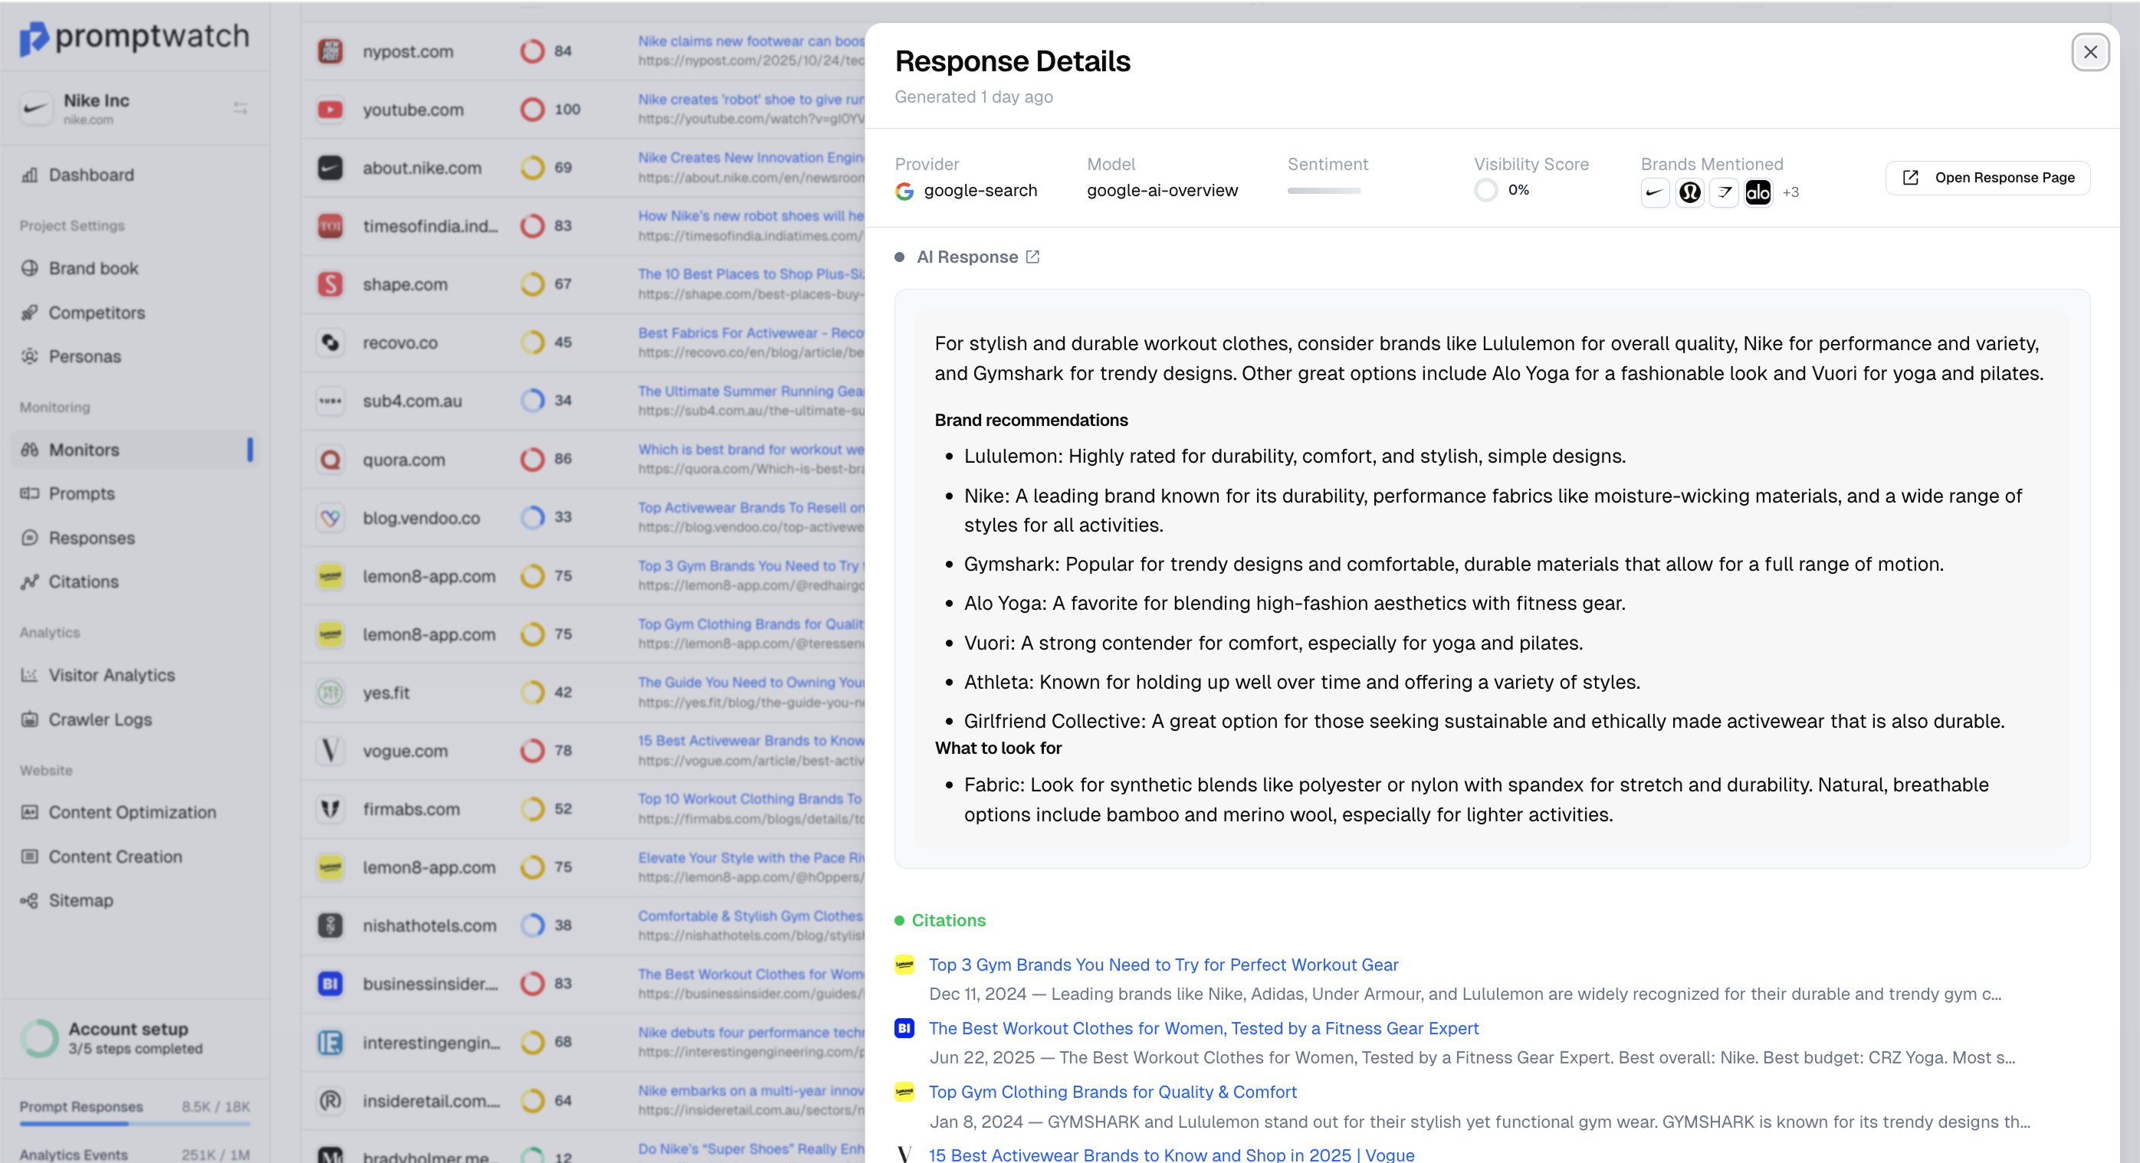This screenshot has width=2140, height=1163.
Task: Click the Alo brand logo icon
Action: click(x=1758, y=192)
